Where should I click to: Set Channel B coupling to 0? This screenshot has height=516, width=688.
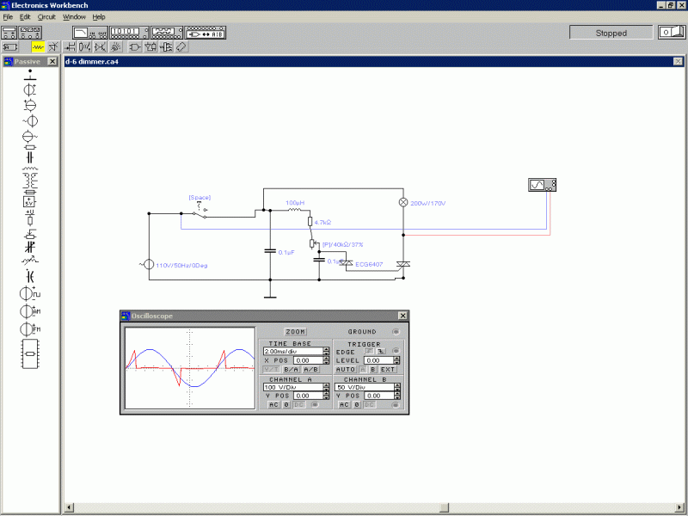coord(357,404)
